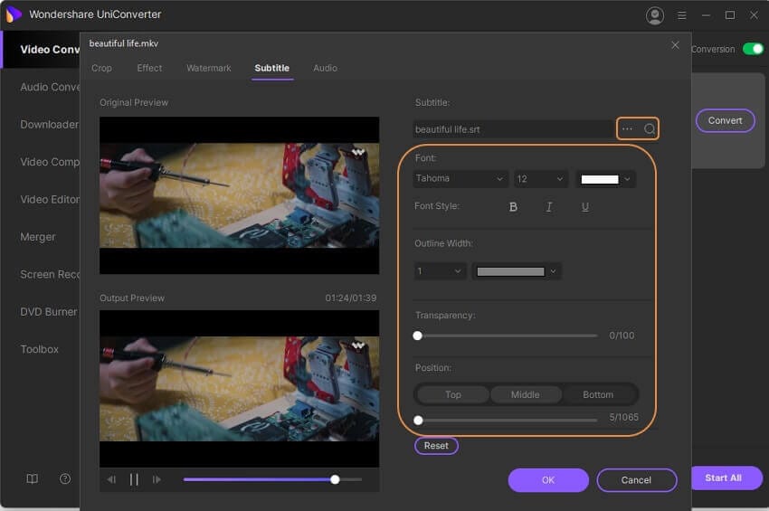Toggle bold font style
Viewport: 769px width, 511px height.
pos(513,207)
